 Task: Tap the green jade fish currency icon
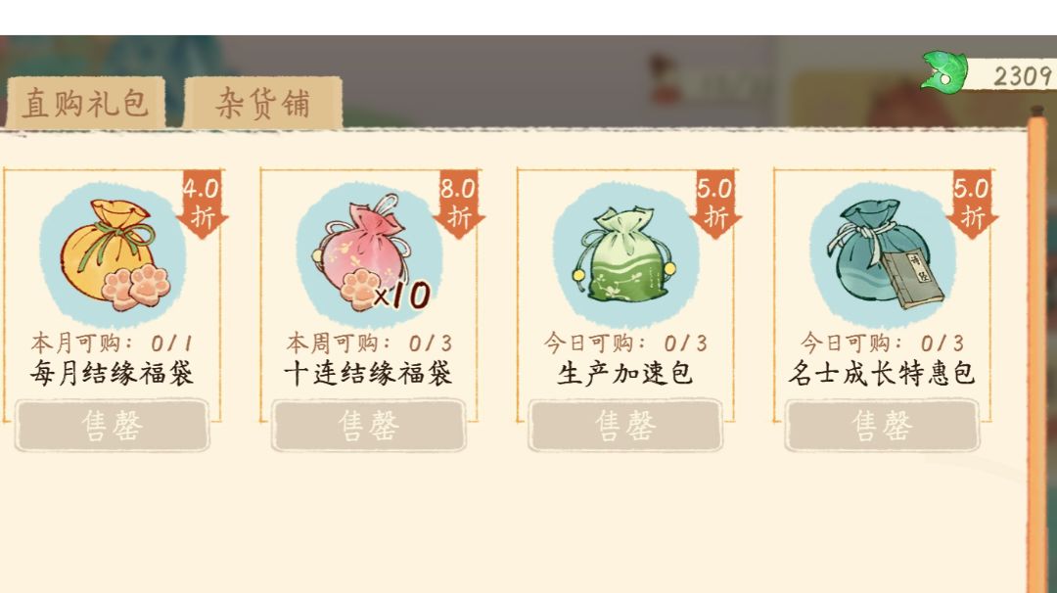945,71
